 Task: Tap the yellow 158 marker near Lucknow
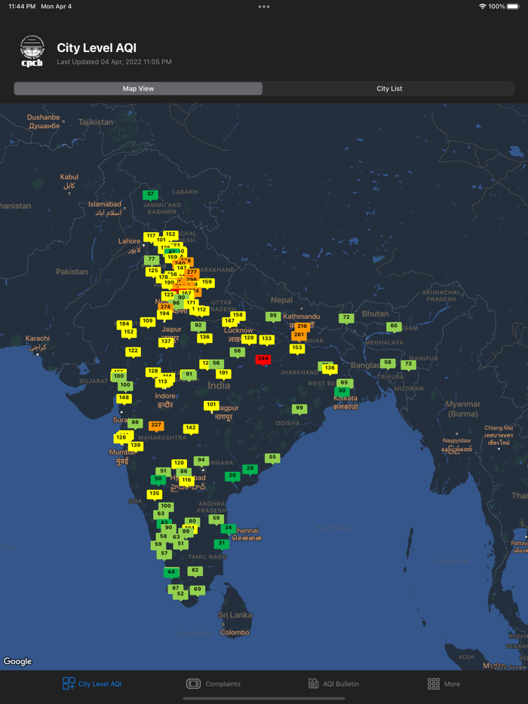pyautogui.click(x=238, y=316)
